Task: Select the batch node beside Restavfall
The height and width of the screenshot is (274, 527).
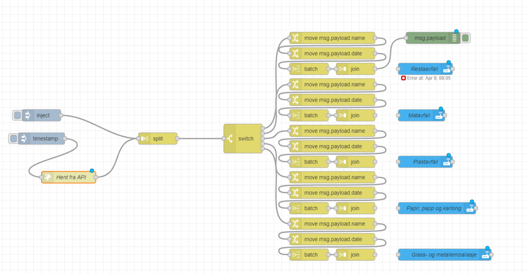Action: (310, 69)
